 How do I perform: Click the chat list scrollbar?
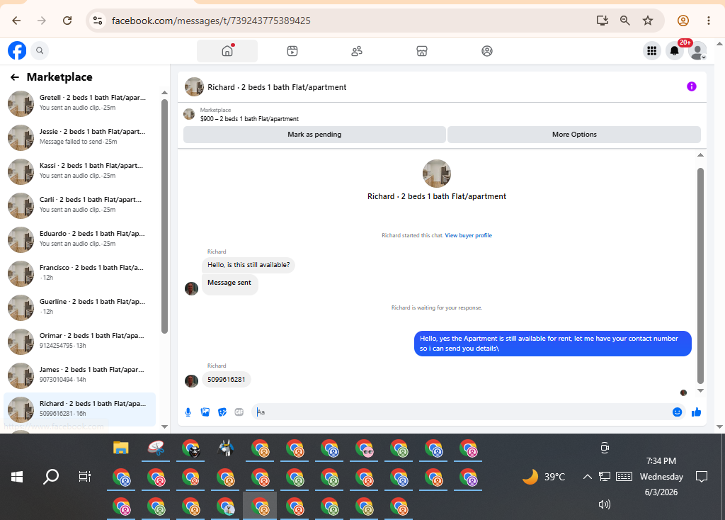click(x=164, y=217)
